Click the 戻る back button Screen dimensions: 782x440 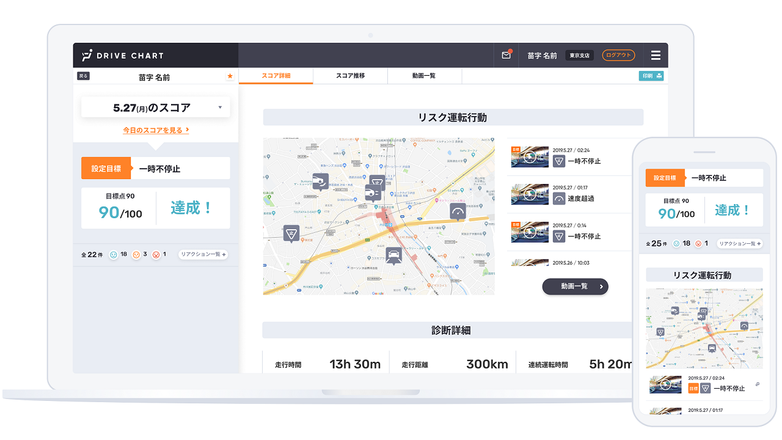coord(83,76)
